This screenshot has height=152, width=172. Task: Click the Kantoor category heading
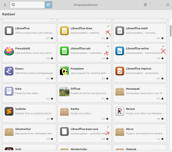(9, 14)
